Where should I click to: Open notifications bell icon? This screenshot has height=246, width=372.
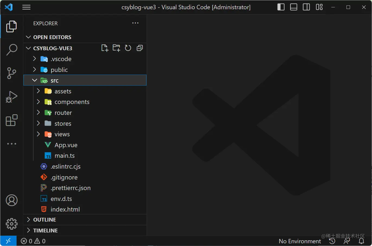(361, 241)
